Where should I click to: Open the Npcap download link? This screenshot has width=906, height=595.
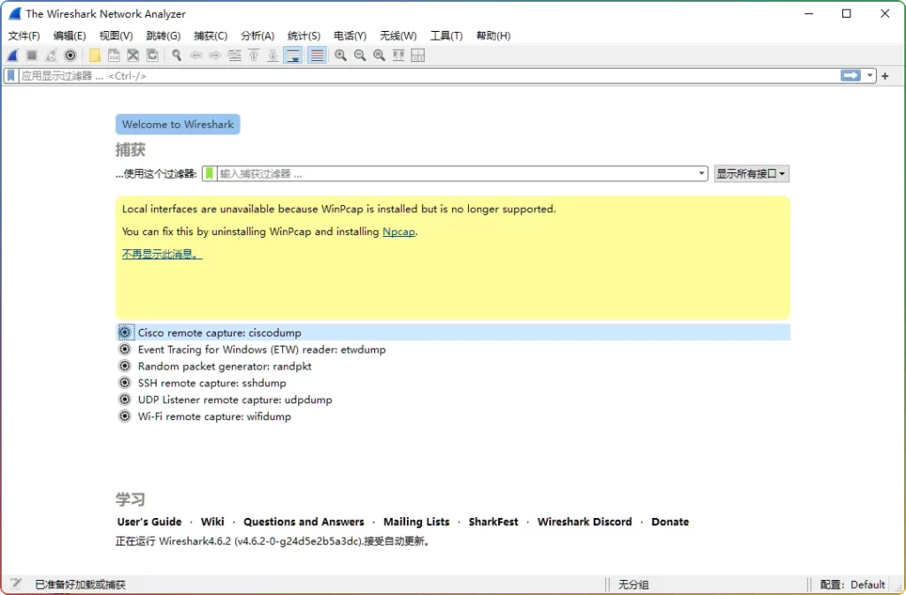tap(398, 232)
